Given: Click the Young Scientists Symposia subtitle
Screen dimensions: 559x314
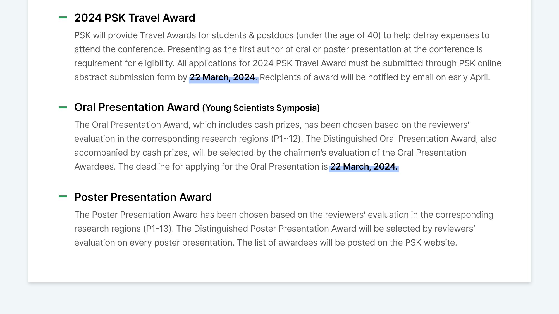Looking at the screenshot, I should (x=261, y=108).
